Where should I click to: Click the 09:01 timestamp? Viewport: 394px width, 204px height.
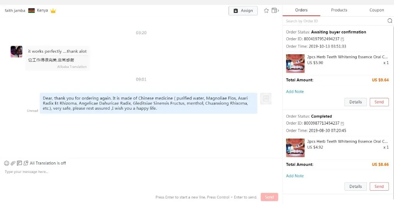click(141, 79)
